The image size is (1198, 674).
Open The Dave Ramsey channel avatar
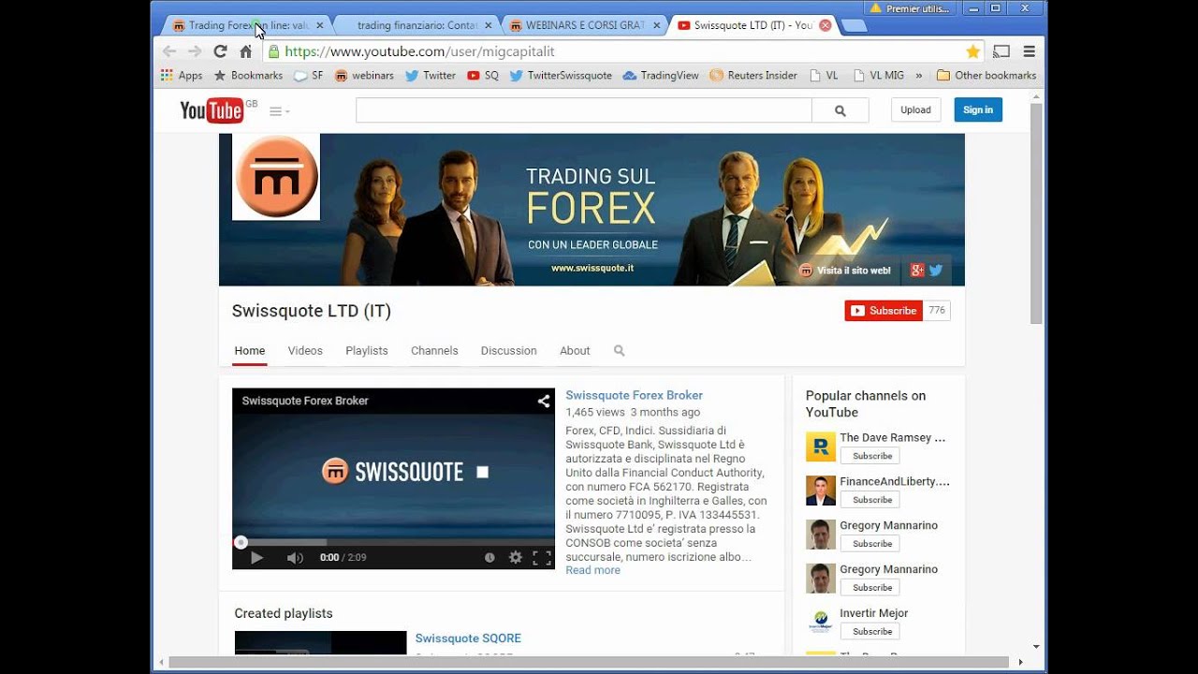(x=821, y=447)
